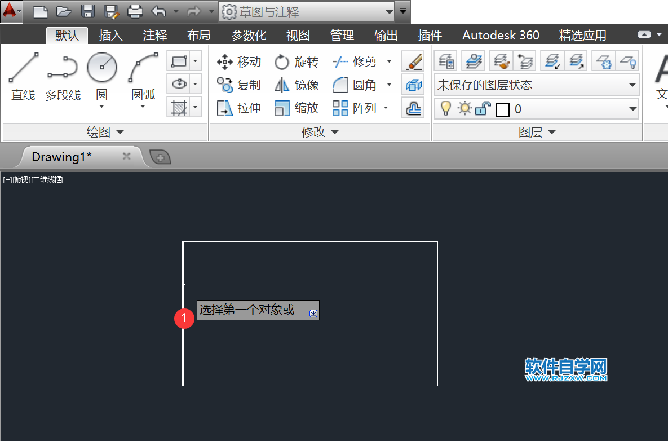Click the 修剪 trim tool
Screen dimensions: 668x441
355,62
